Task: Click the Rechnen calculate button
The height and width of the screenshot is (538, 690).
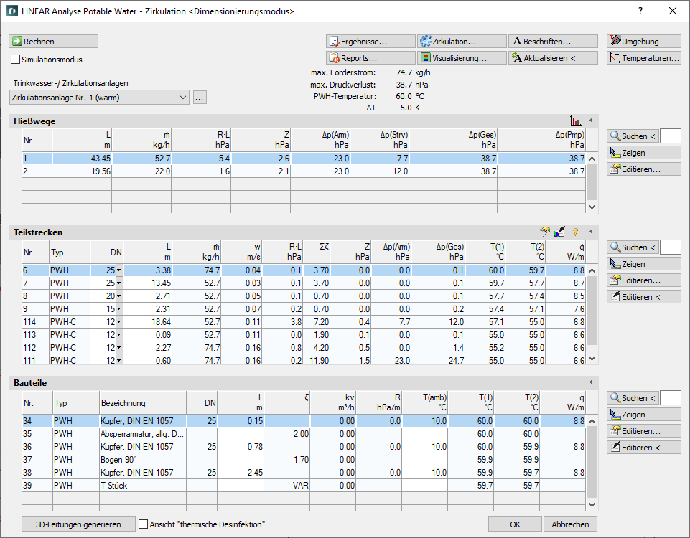Action: click(53, 42)
